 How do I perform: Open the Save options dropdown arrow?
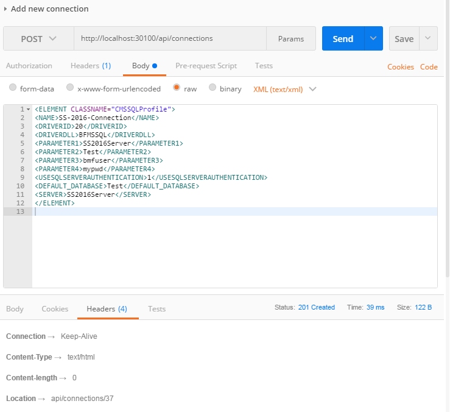coord(428,38)
